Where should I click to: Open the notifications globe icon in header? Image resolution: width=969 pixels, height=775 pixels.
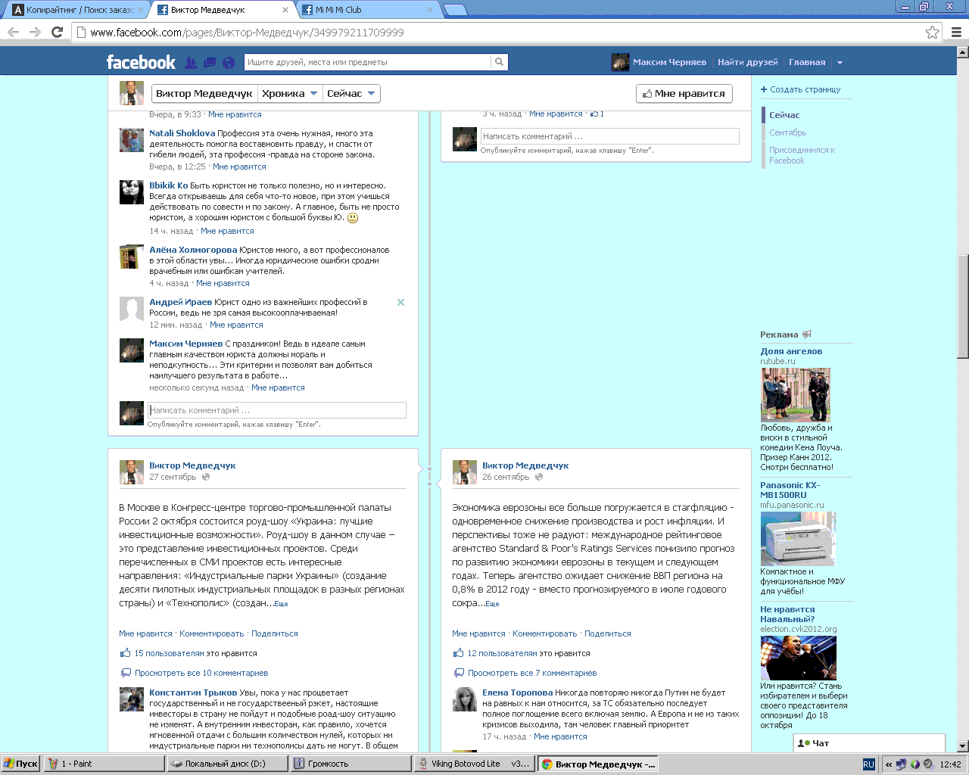tap(229, 63)
